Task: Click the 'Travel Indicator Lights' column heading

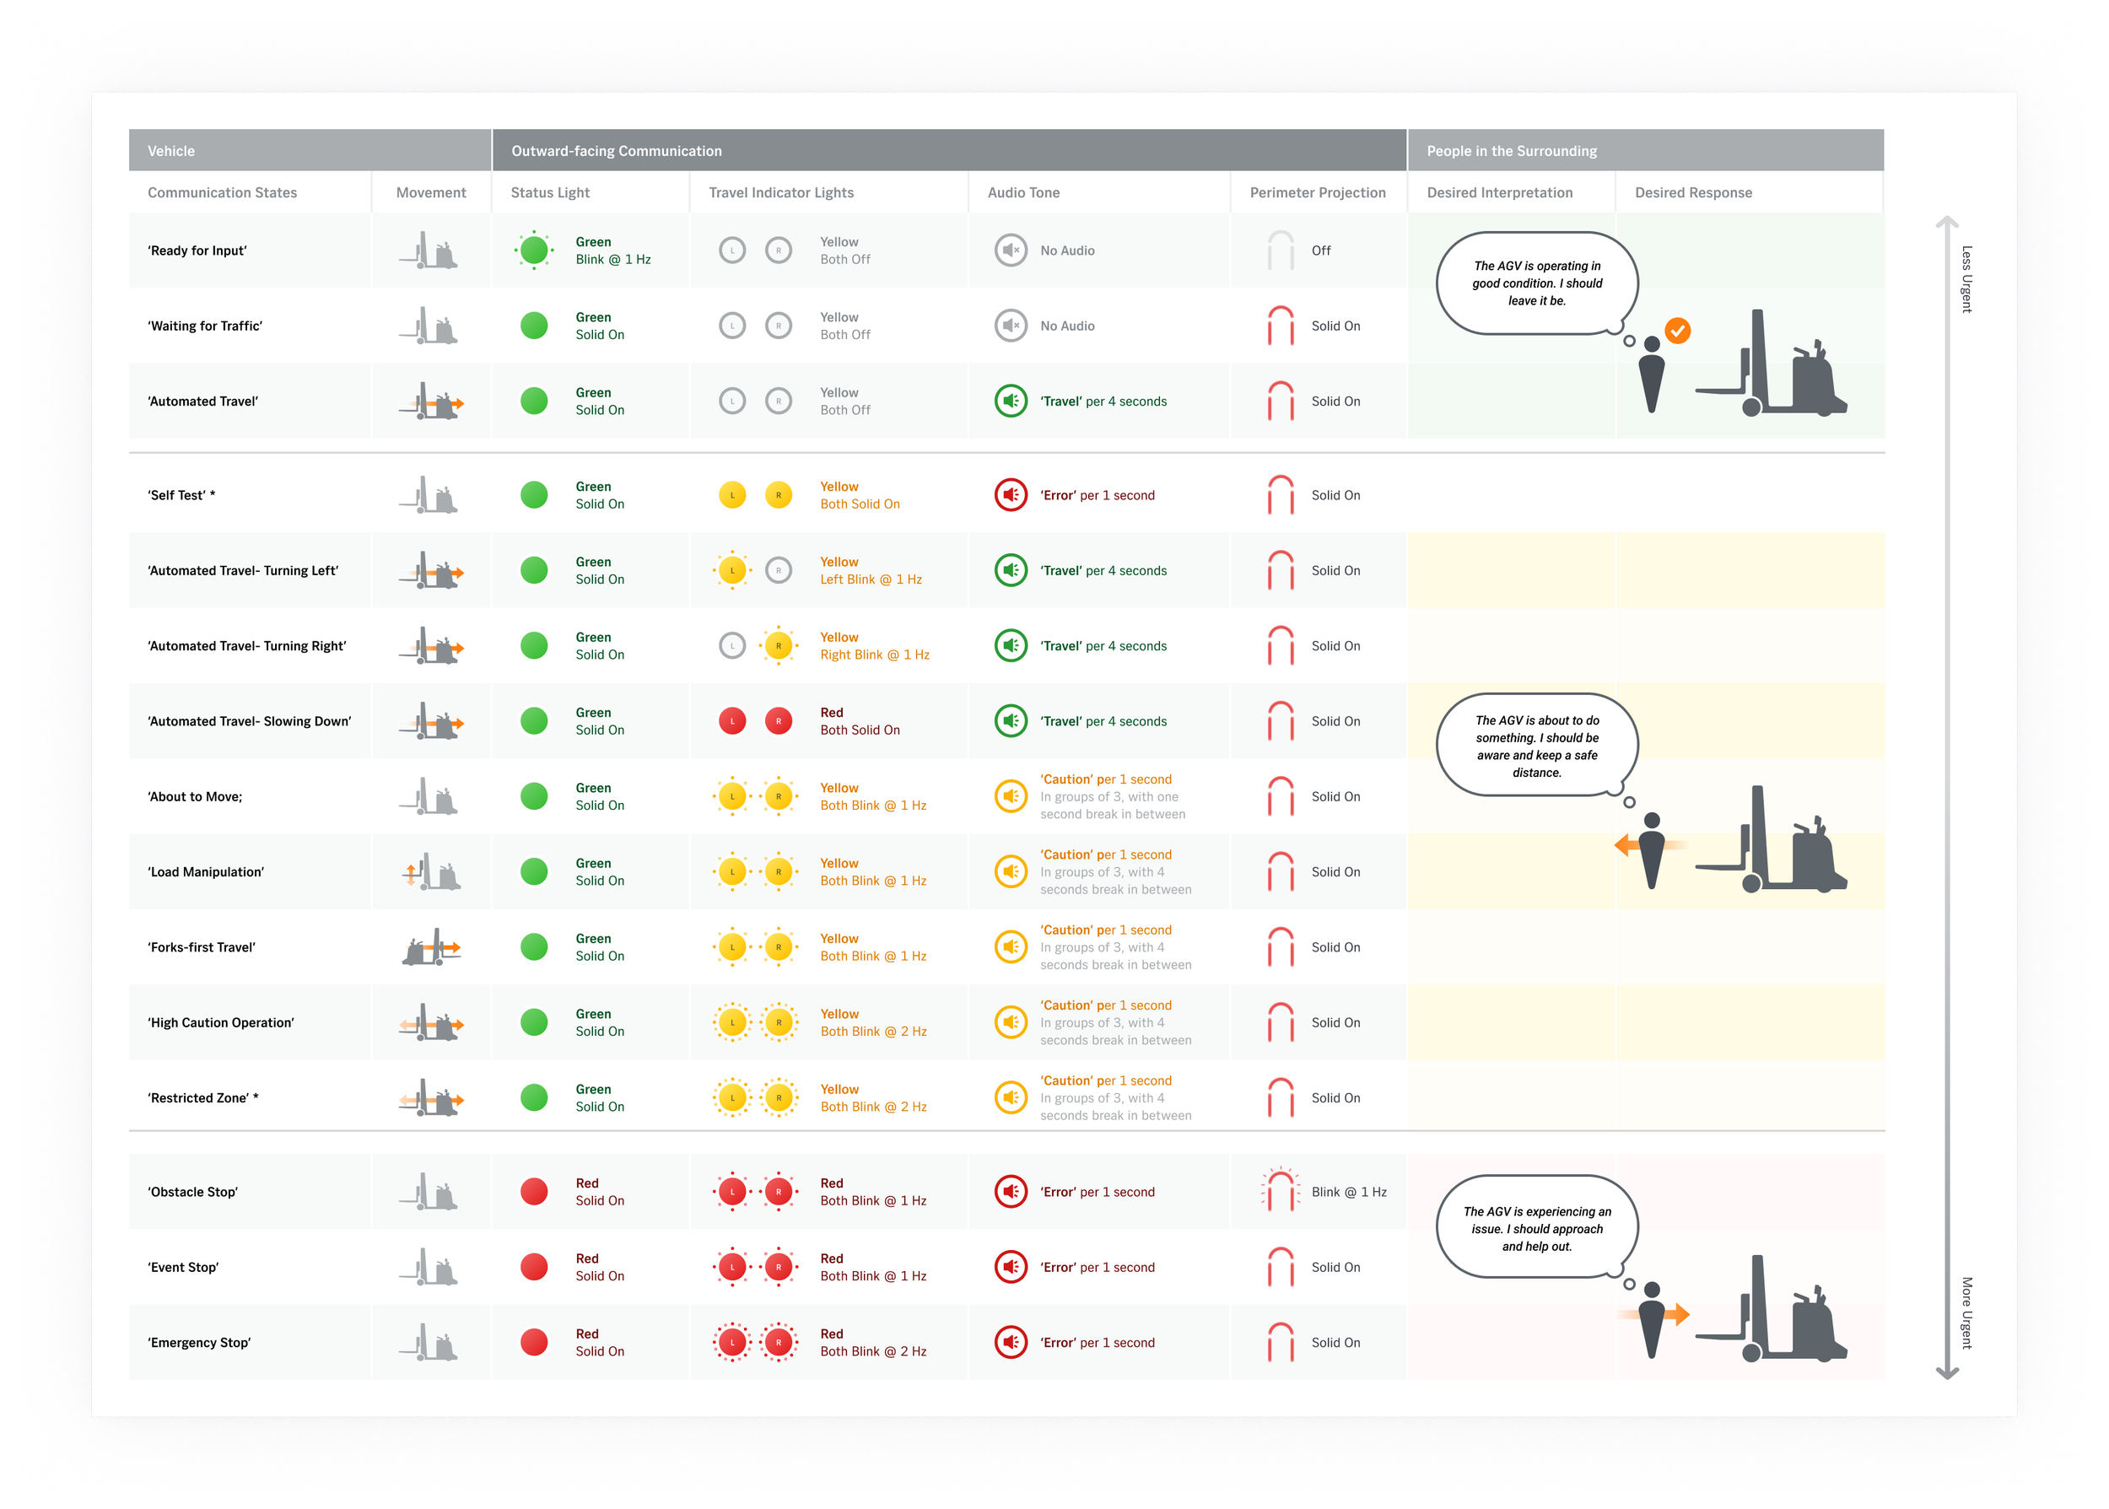Action: [780, 192]
